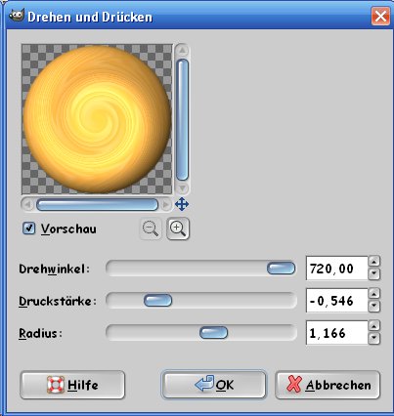The width and height of the screenshot is (394, 416).
Task: Click the preview scroll up arrow
Action: click(x=182, y=51)
